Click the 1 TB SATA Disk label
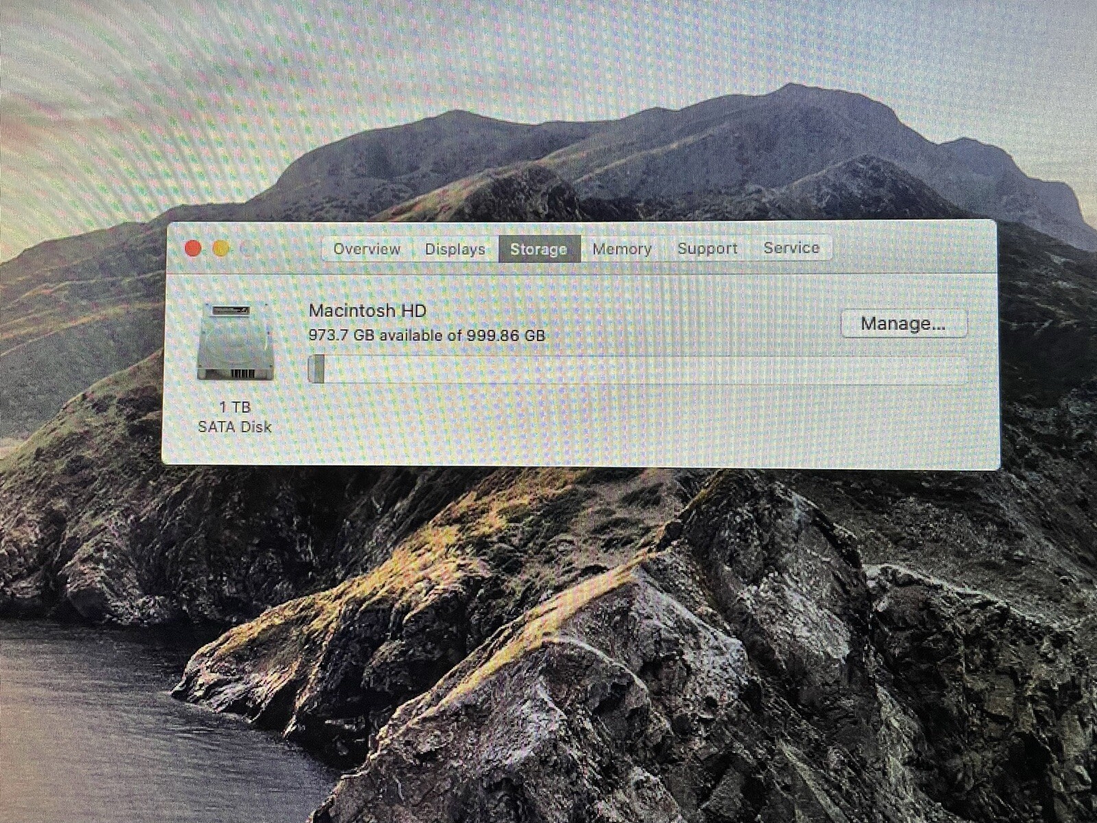The height and width of the screenshot is (823, 1097). (x=234, y=417)
